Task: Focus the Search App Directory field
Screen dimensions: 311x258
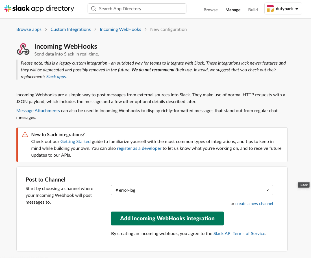Action: tap(137, 8)
